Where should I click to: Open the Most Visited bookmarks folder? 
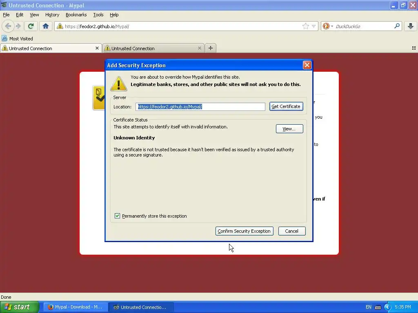click(17, 39)
